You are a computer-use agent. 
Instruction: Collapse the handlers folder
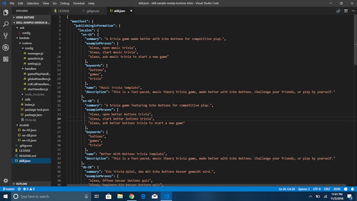coord(30,69)
